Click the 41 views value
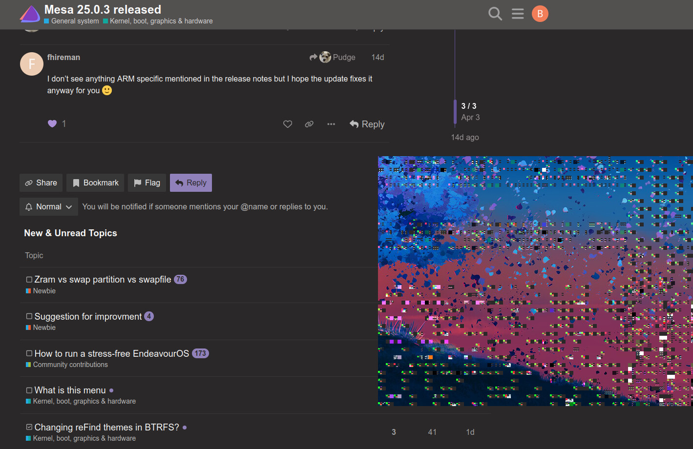 (432, 432)
